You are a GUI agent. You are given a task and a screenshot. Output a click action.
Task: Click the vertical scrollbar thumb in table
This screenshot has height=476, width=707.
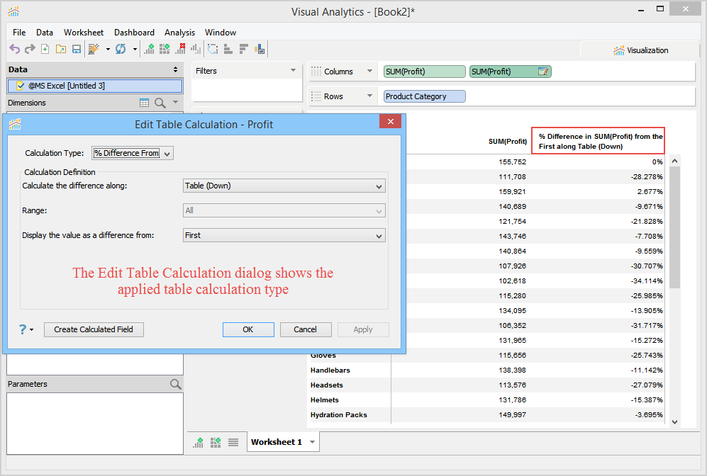674,227
